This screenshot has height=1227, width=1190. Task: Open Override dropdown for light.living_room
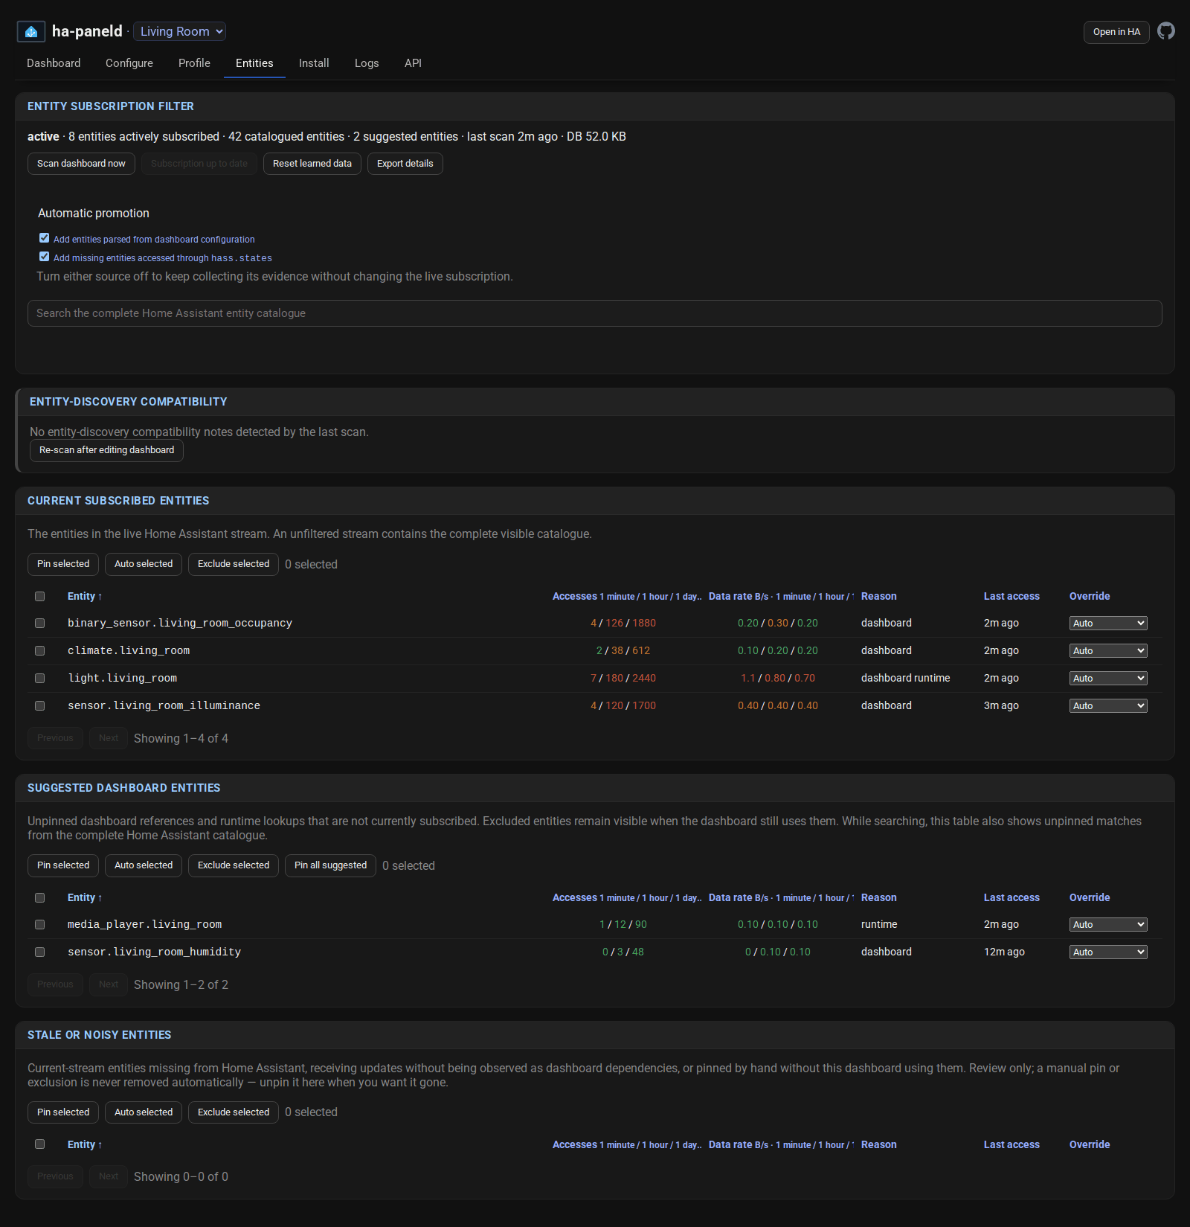tap(1108, 679)
